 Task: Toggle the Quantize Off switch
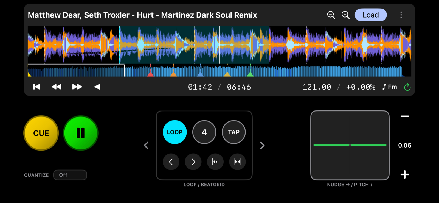70,175
